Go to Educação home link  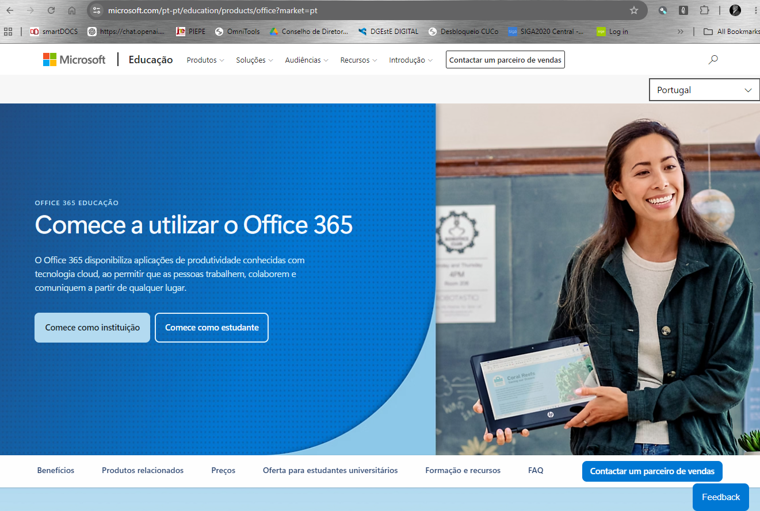click(151, 60)
